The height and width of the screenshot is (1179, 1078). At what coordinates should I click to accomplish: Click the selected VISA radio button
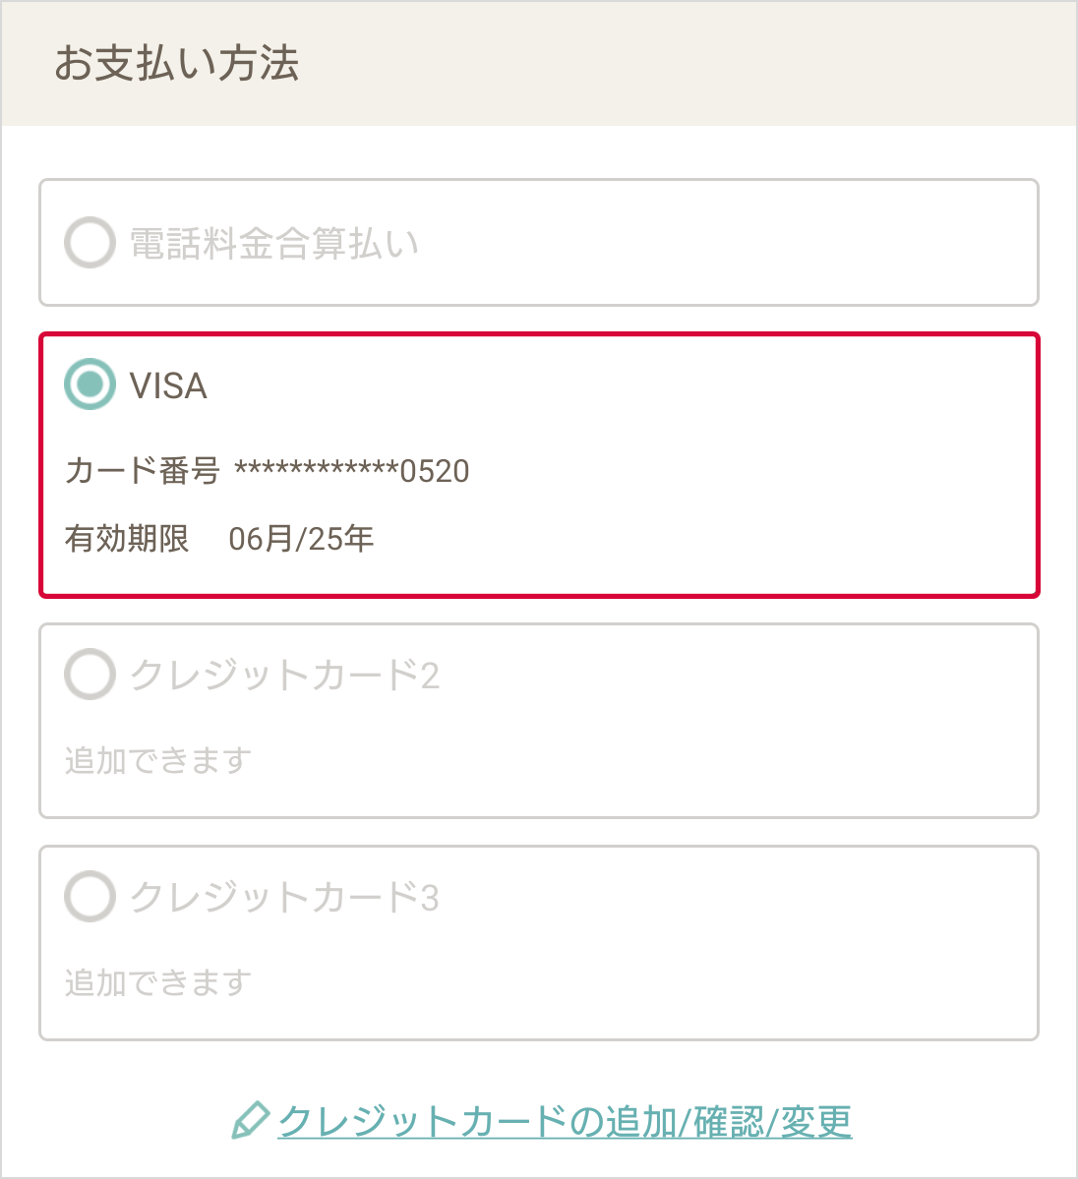(90, 384)
